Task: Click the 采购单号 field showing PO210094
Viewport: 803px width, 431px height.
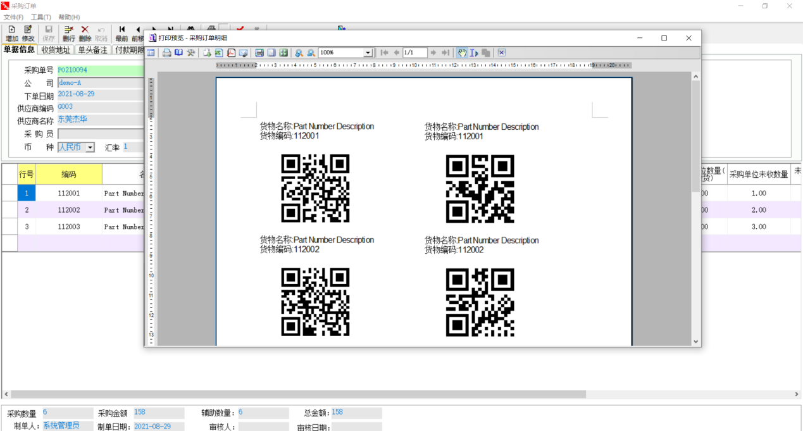Action: 101,70
